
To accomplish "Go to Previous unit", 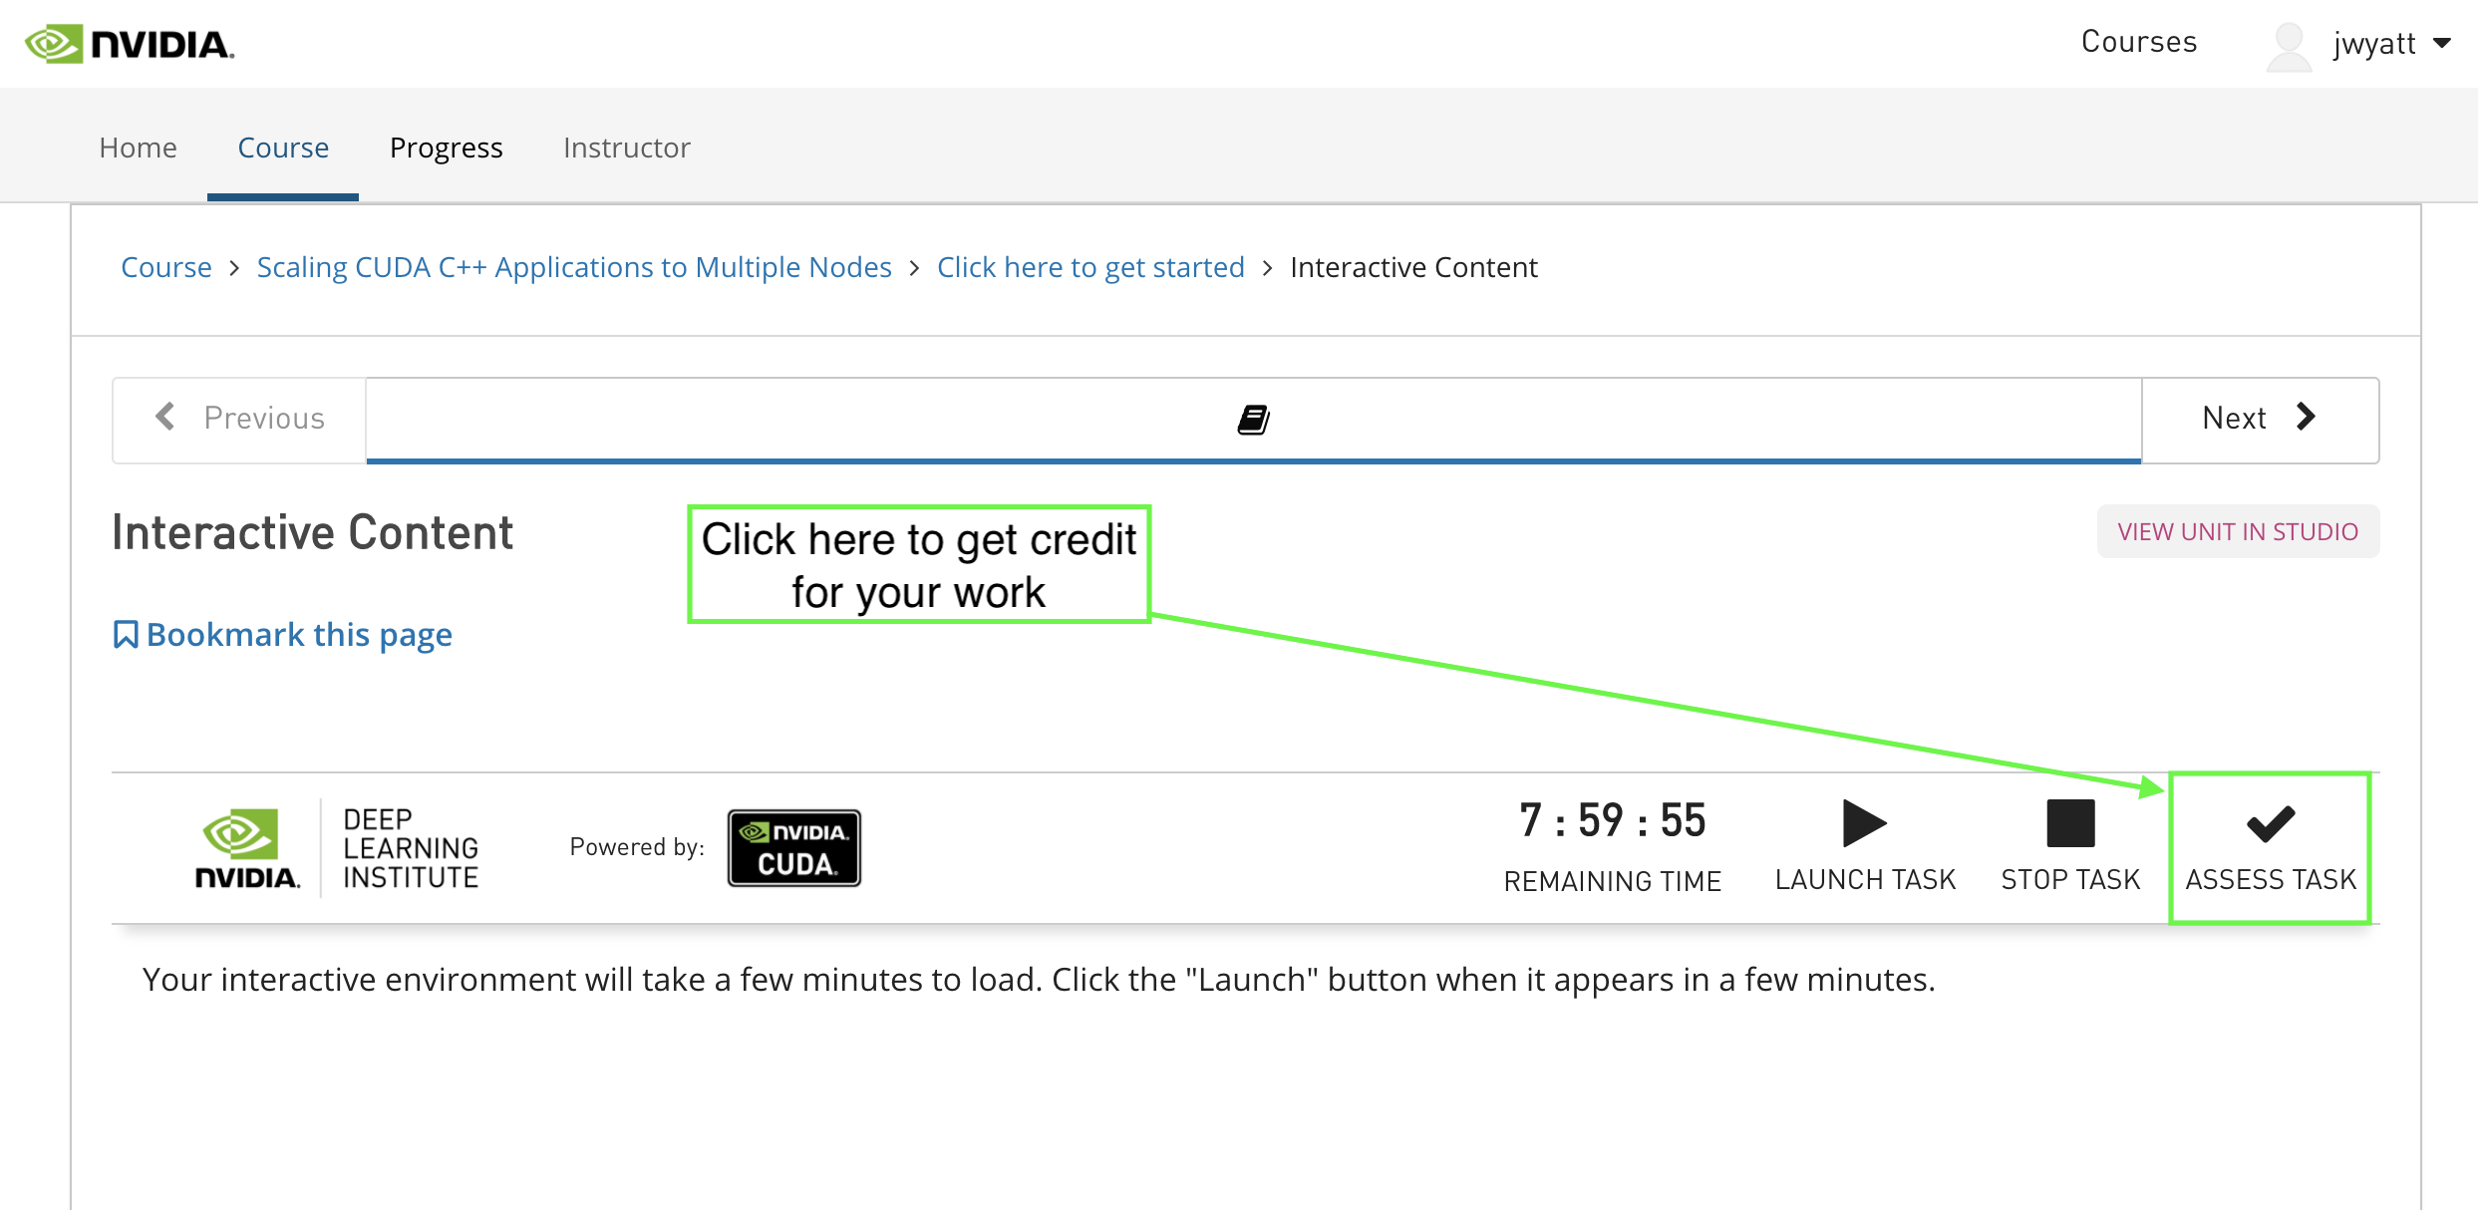I will (x=240, y=419).
